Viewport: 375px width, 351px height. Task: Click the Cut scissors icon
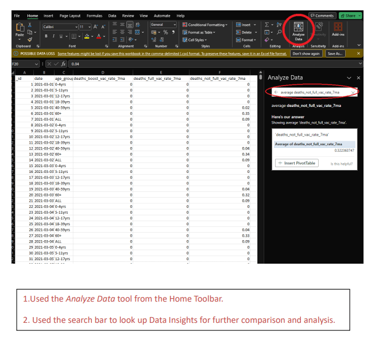pyautogui.click(x=30, y=25)
